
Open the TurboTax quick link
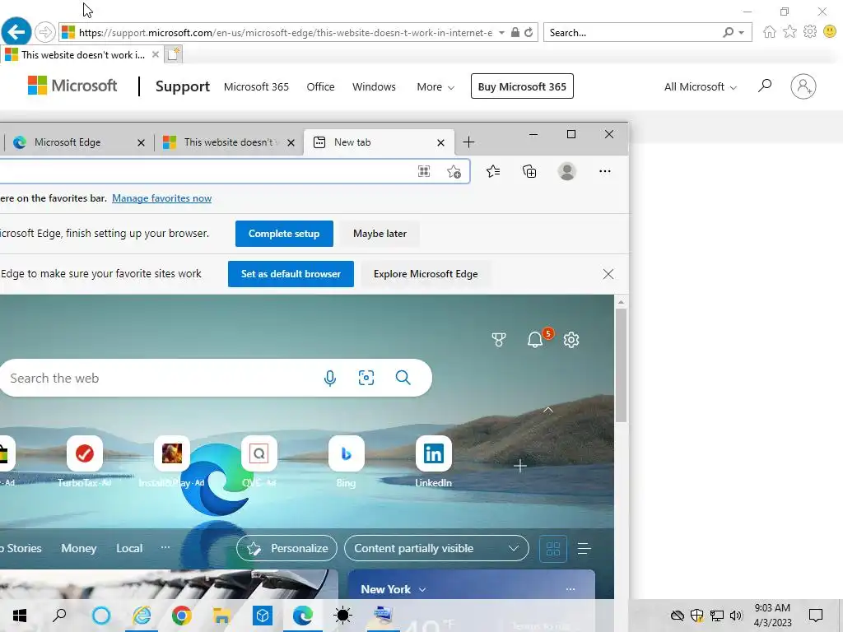point(85,461)
